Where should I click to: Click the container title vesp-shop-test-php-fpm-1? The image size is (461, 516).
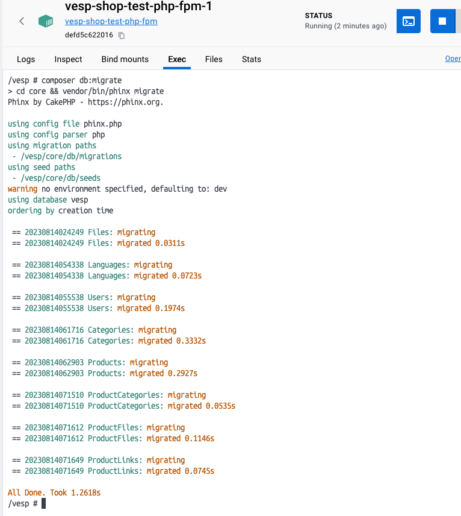(x=138, y=7)
